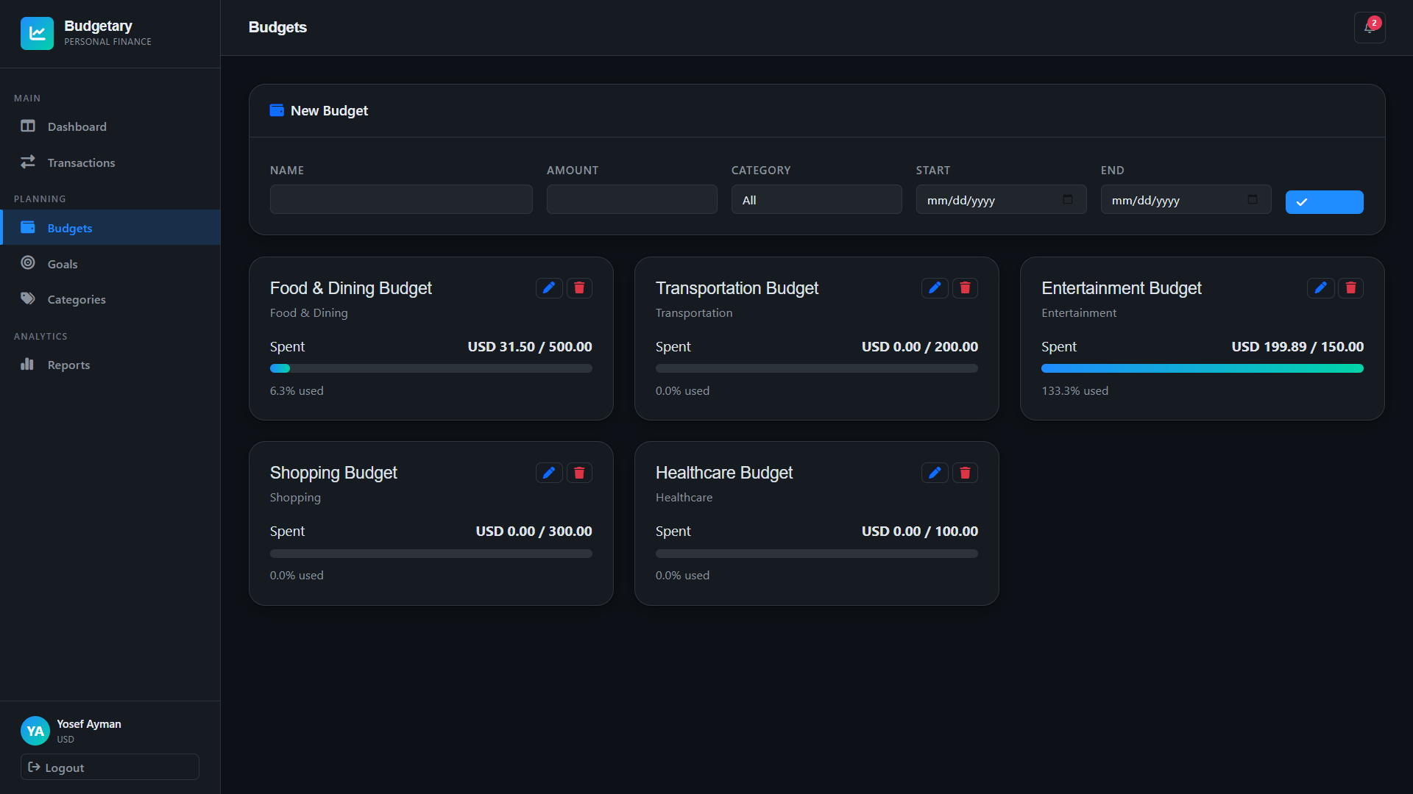The height and width of the screenshot is (794, 1413).
Task: Click the Budgetary logo icon
Action: tap(37, 33)
